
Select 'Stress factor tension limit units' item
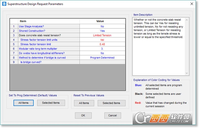coord(49,40)
